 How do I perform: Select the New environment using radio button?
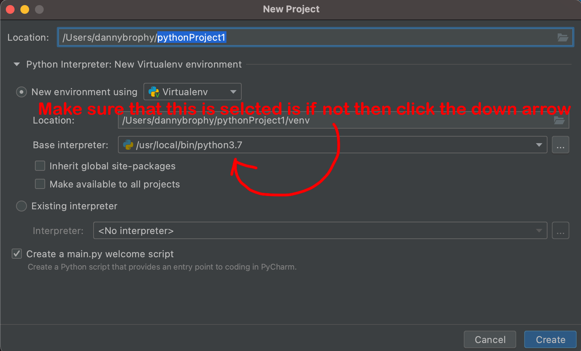(21, 92)
